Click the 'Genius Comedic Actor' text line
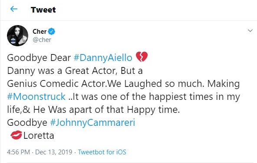 click(56, 84)
